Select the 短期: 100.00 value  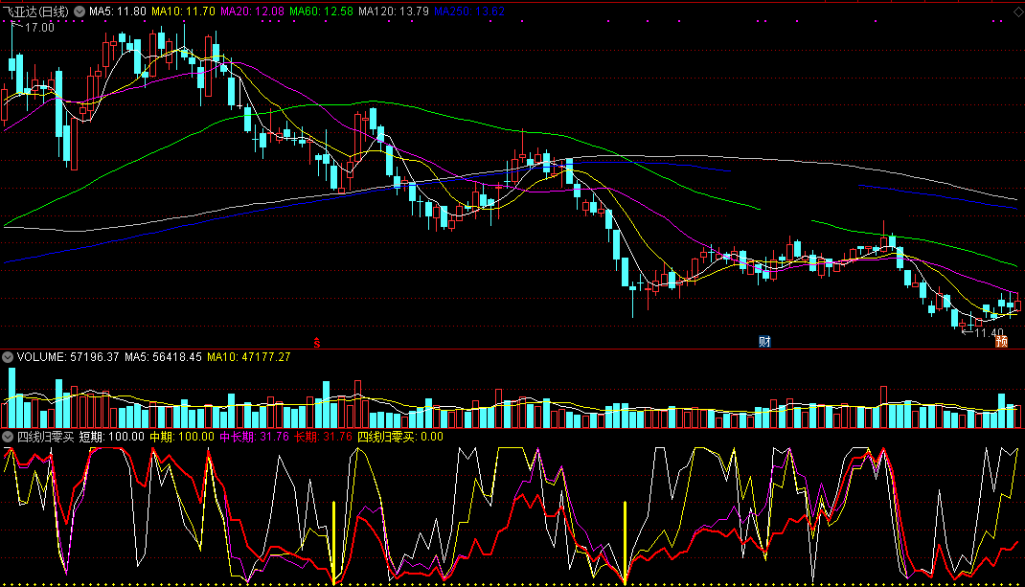[x=112, y=437]
